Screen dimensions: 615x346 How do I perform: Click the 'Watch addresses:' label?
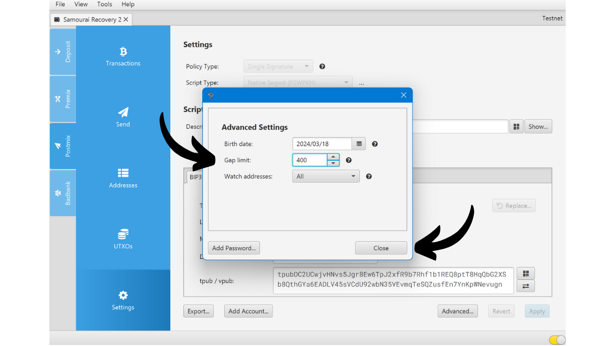point(248,176)
